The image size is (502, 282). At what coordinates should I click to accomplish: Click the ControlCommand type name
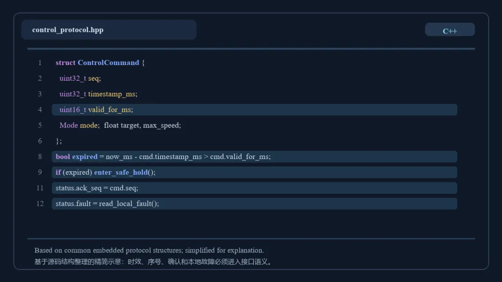point(108,63)
